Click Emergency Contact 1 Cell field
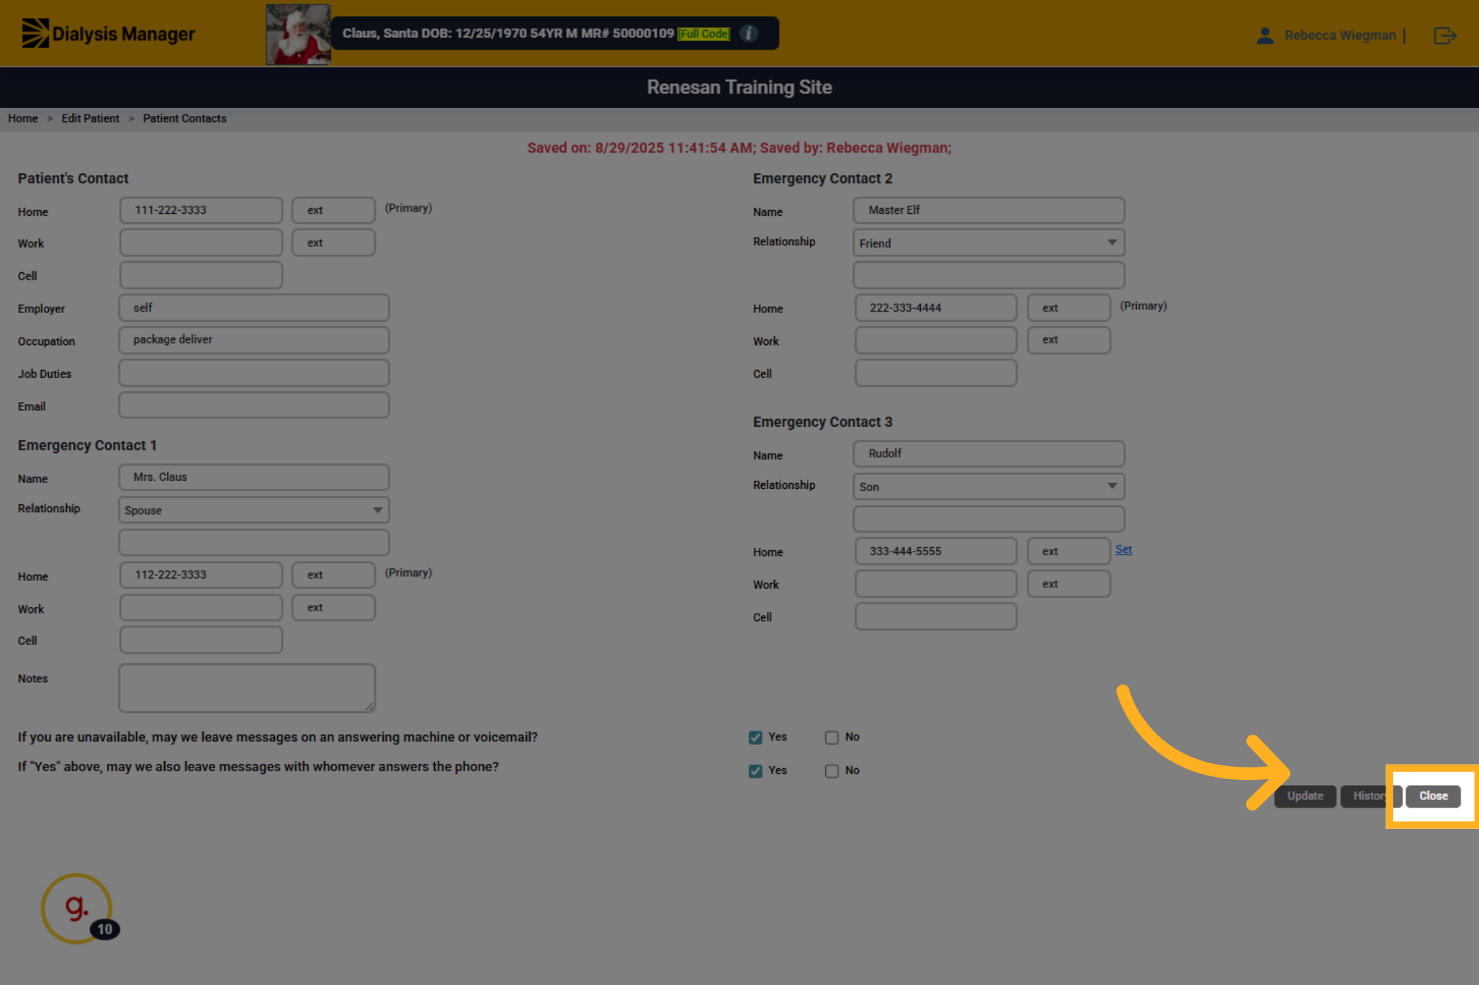The image size is (1479, 985). pos(201,640)
